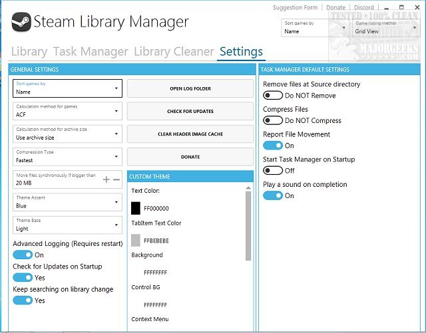Click the Custom Theme scrollbar thumb
The image size is (426, 333).
248,226
